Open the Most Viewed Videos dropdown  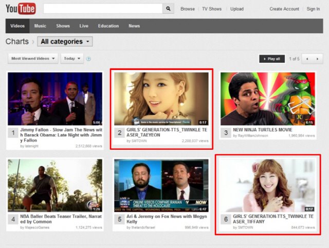(33, 59)
